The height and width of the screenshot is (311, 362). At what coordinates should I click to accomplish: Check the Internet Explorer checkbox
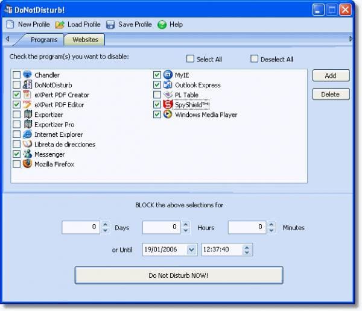pos(16,134)
